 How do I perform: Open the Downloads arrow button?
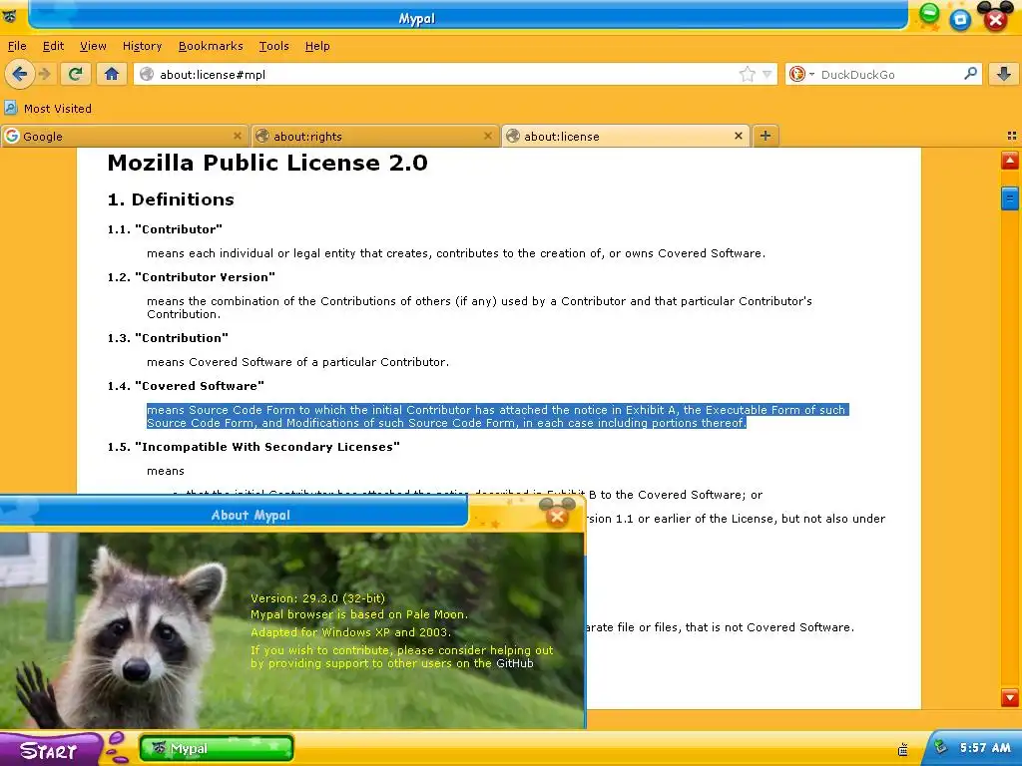[1004, 74]
